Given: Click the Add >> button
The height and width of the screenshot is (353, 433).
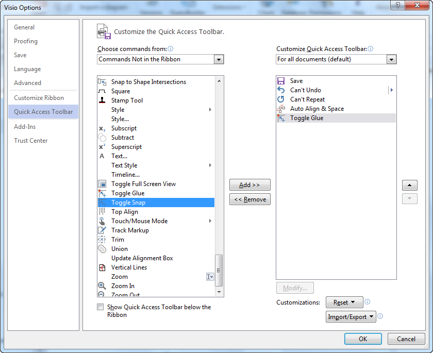Looking at the screenshot, I should 249,185.
